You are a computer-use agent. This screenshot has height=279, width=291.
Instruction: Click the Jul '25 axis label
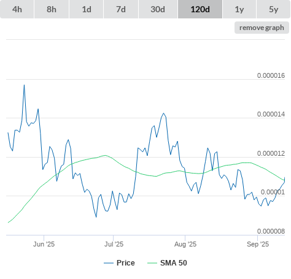(114, 244)
